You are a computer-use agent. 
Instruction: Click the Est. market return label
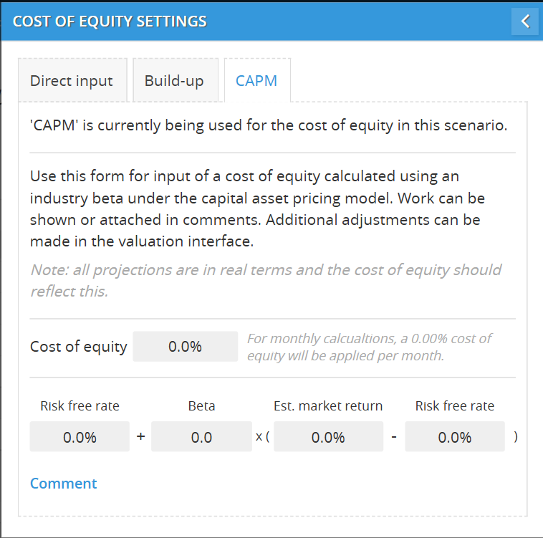[328, 406]
